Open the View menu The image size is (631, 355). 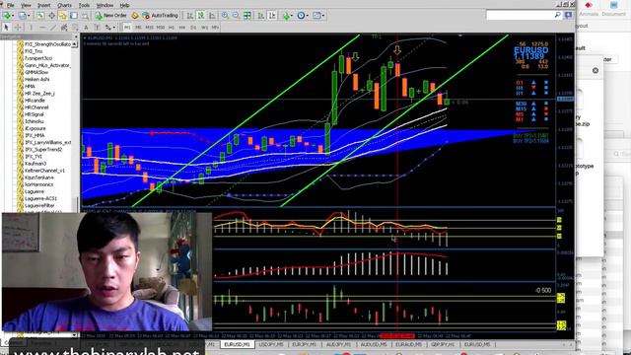click(26, 5)
